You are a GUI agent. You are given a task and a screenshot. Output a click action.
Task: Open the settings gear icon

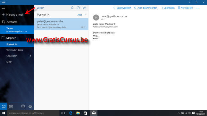tap(30, 106)
